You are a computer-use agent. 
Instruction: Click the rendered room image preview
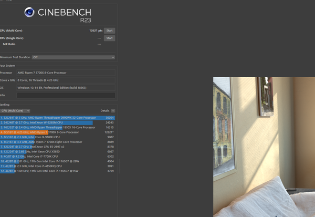pyautogui.click(x=264, y=147)
